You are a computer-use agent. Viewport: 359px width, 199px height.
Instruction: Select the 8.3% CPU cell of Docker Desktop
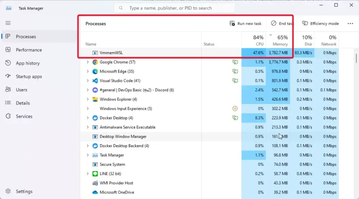coord(253,118)
